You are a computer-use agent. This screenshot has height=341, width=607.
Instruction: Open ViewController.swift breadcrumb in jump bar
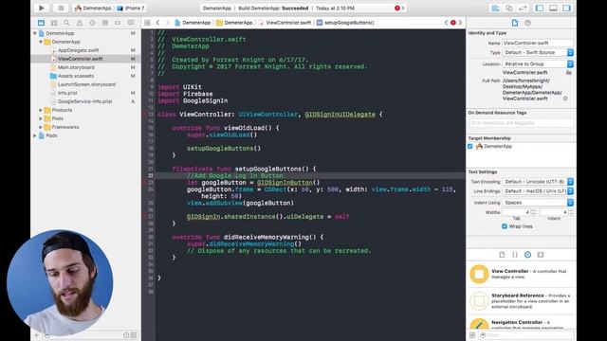tap(285, 23)
